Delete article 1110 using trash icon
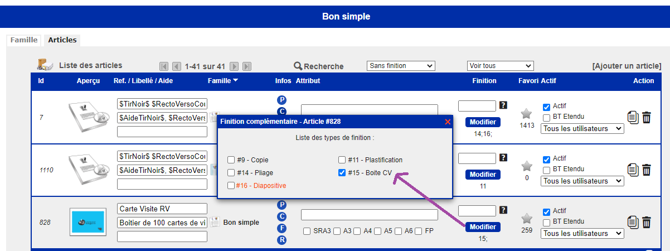The height and width of the screenshot is (251, 670). click(647, 170)
